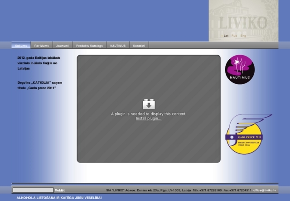This screenshot has width=290, height=201.
Task: Open the Kontakti page
Action: tap(139, 45)
